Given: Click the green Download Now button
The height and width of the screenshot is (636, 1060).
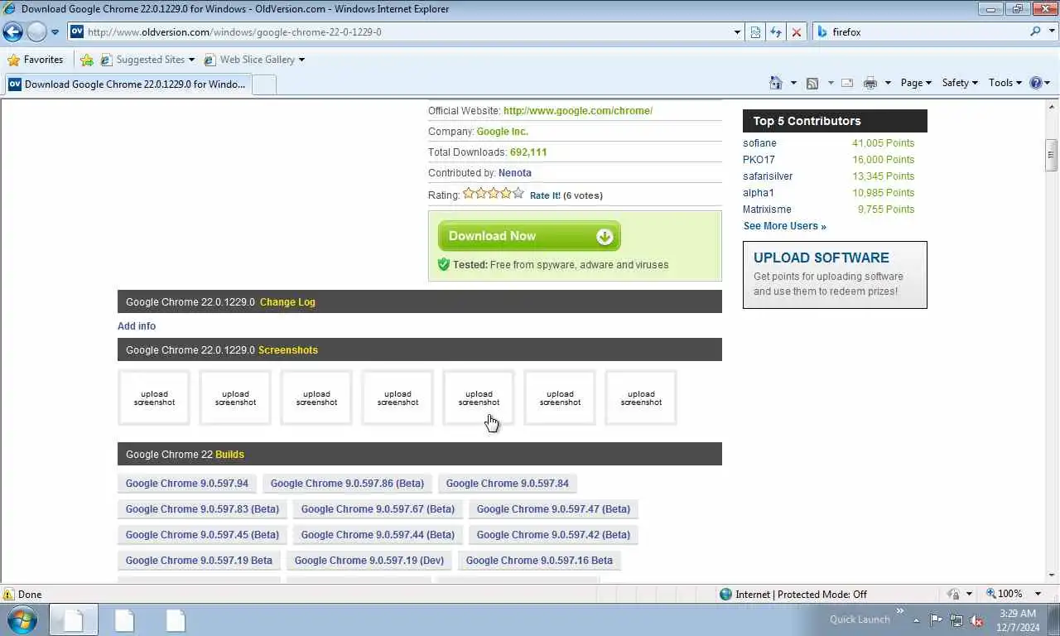Looking at the screenshot, I should pyautogui.click(x=529, y=236).
